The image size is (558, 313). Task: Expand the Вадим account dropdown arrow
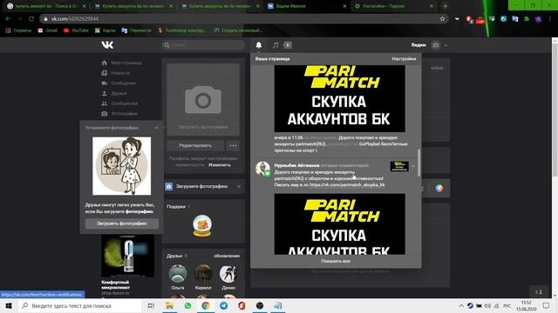(x=446, y=45)
